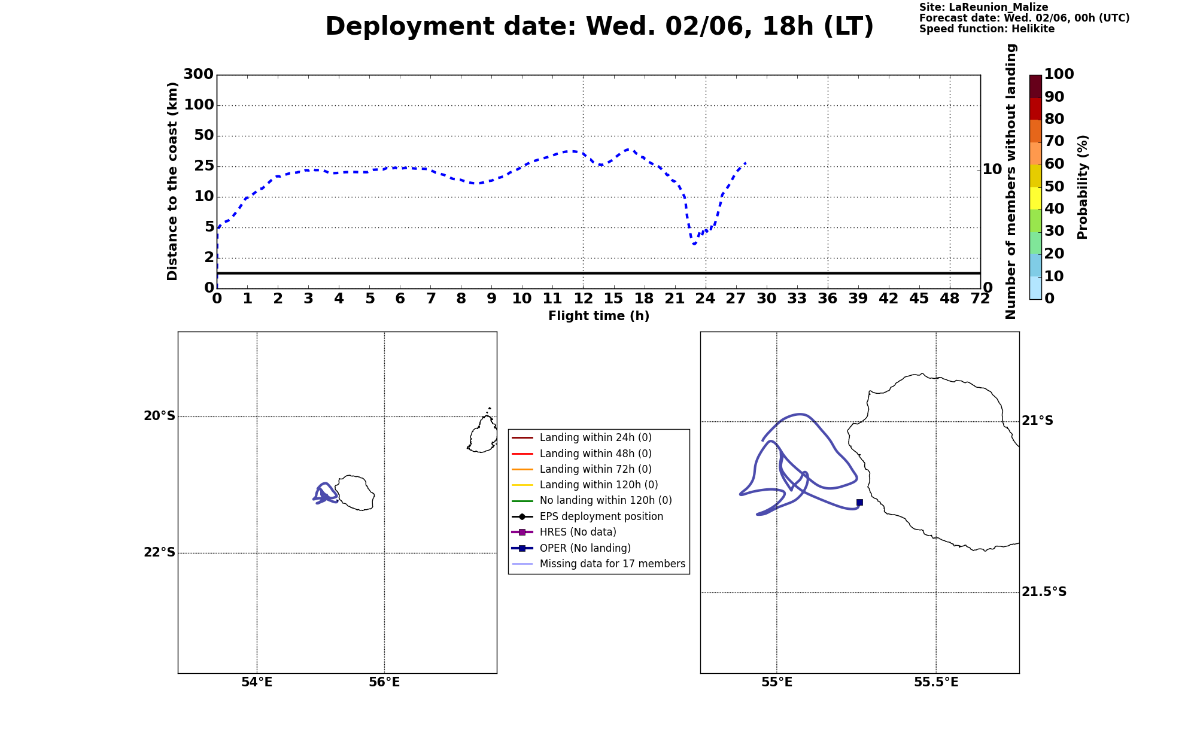Click the 'Flight time (h)' axis label
This screenshot has height=748, width=1197.
(598, 316)
